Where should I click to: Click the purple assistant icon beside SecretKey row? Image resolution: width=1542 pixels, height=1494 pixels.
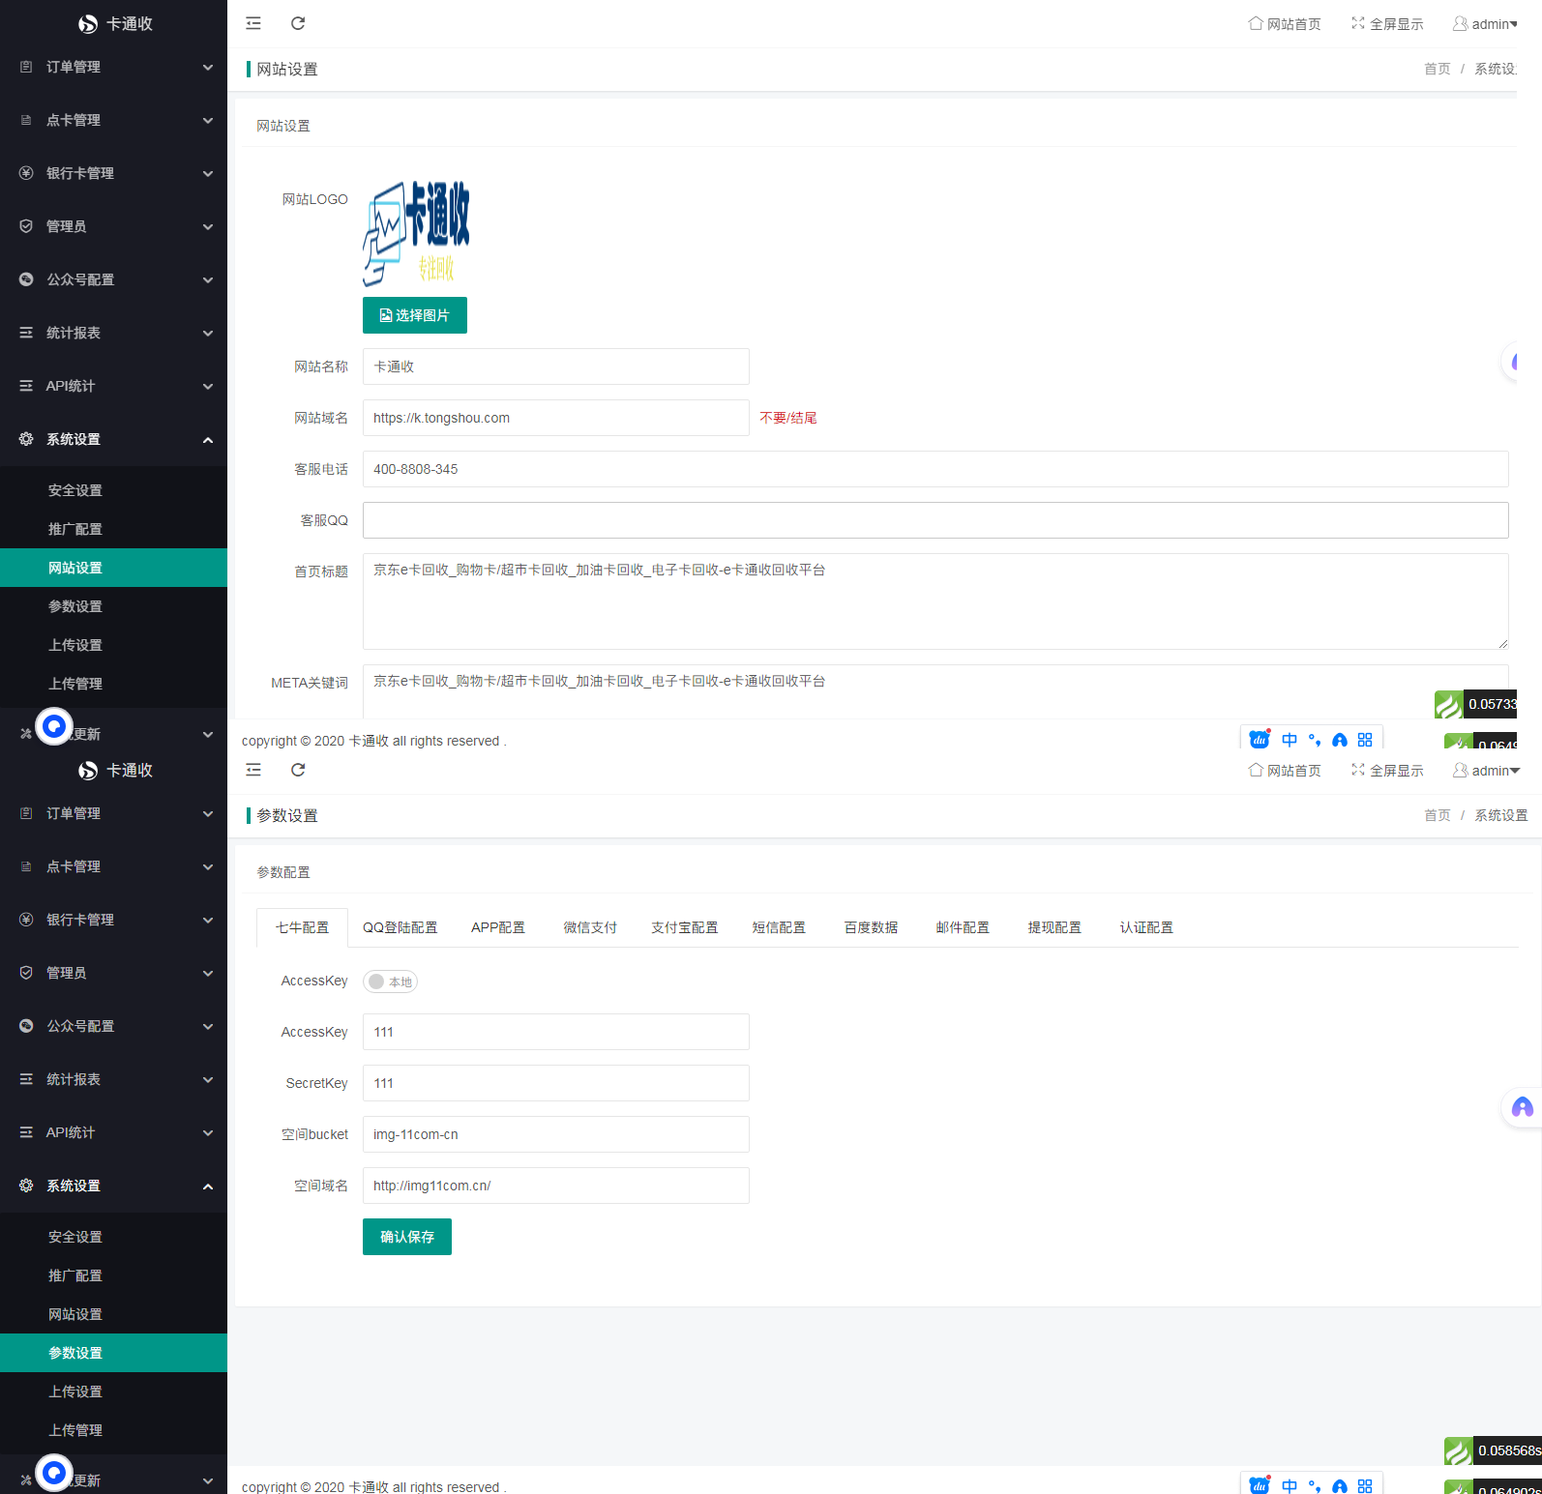1522,1108
